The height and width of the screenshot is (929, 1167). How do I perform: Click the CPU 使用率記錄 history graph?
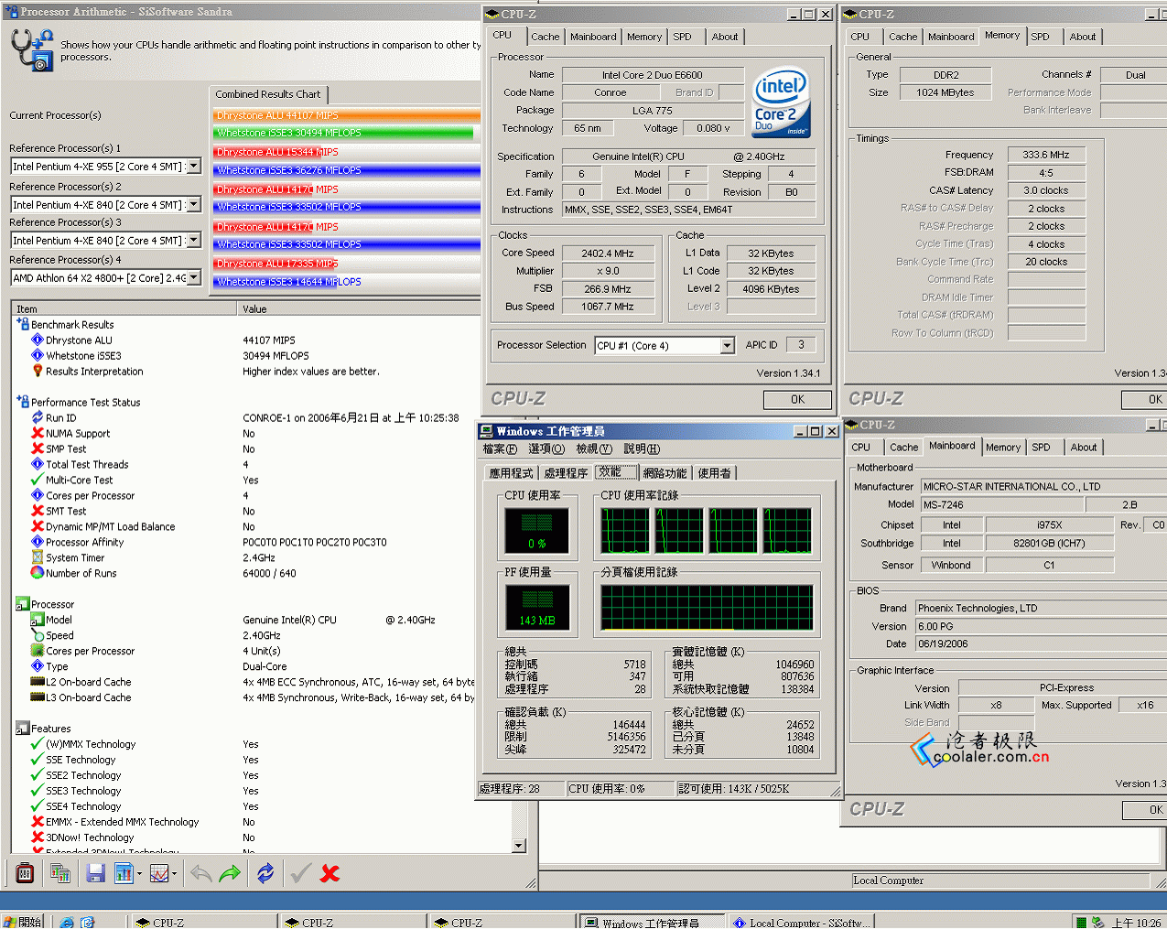click(707, 531)
